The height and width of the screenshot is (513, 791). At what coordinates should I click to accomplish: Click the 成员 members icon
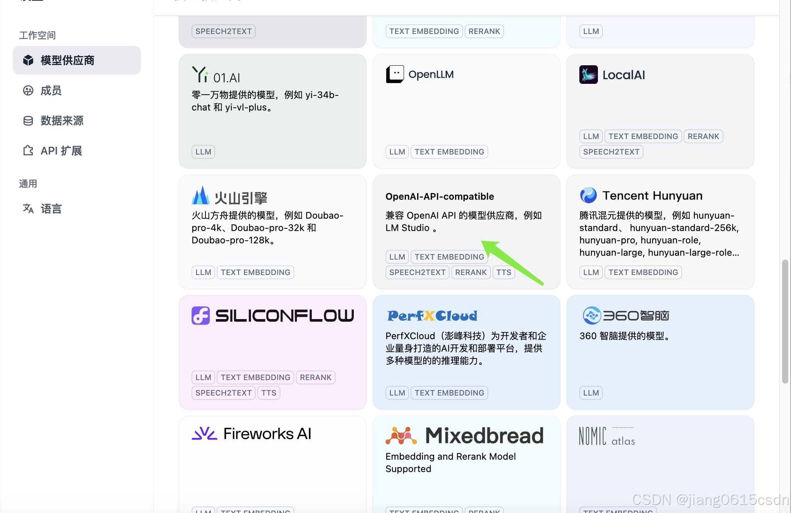coord(28,90)
